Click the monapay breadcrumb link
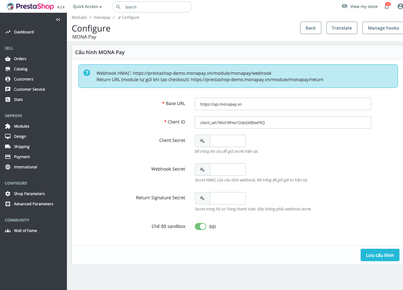Image resolution: width=403 pixels, height=290 pixels. [x=102, y=18]
